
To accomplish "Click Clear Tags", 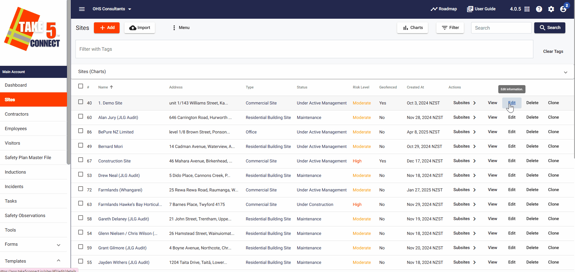I will tap(553, 52).
